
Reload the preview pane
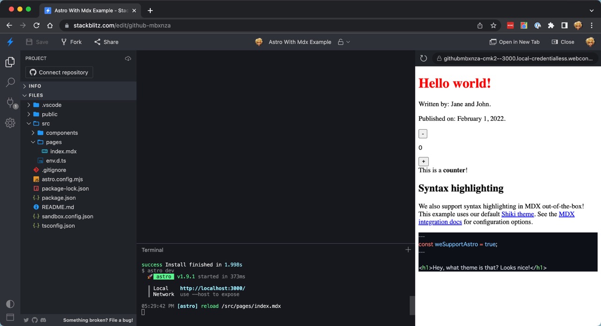tap(424, 59)
